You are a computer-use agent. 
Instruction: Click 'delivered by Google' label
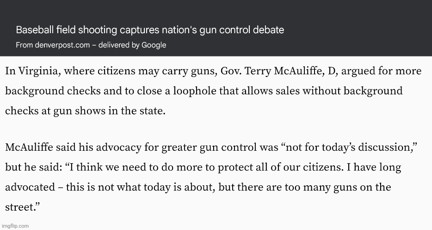pos(132,45)
